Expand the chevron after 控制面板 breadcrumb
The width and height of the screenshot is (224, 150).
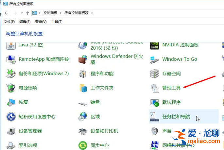point(61,13)
